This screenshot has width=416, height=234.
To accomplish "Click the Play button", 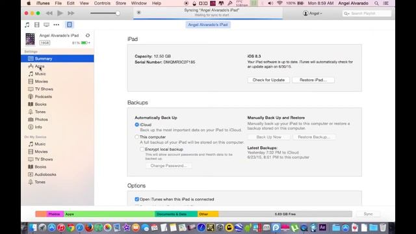I will coord(60,13).
